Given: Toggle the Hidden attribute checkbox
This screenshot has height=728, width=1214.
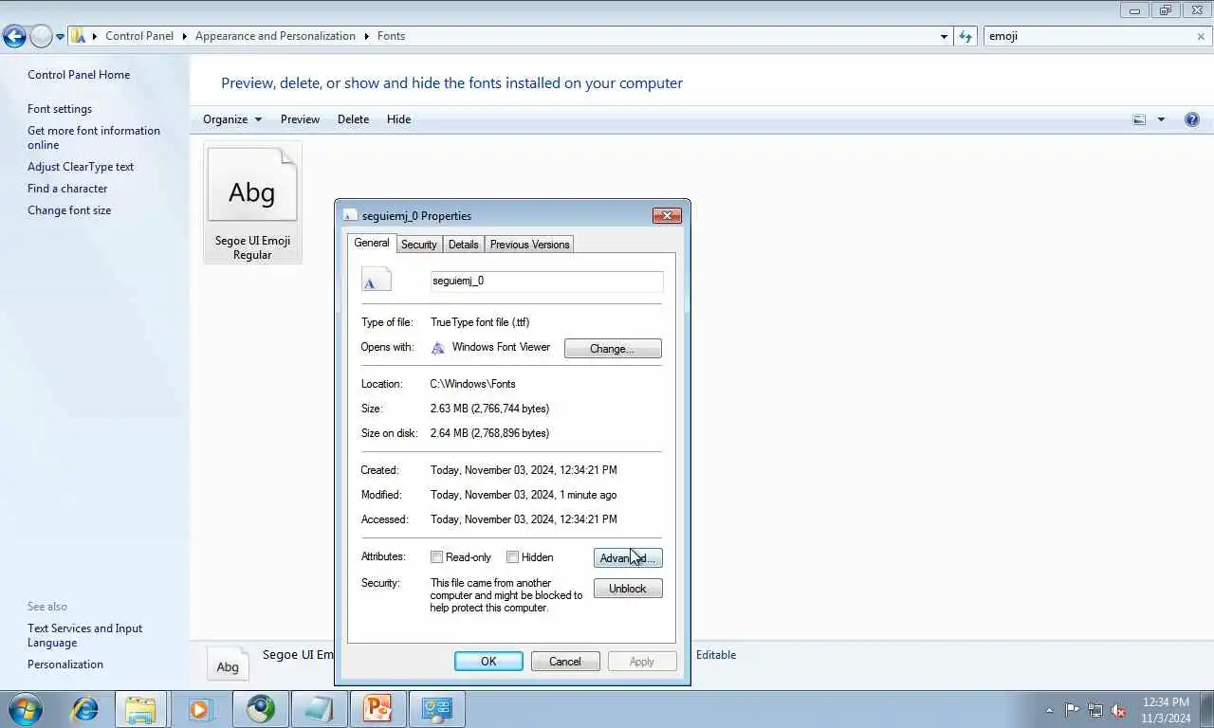Looking at the screenshot, I should click(x=512, y=557).
